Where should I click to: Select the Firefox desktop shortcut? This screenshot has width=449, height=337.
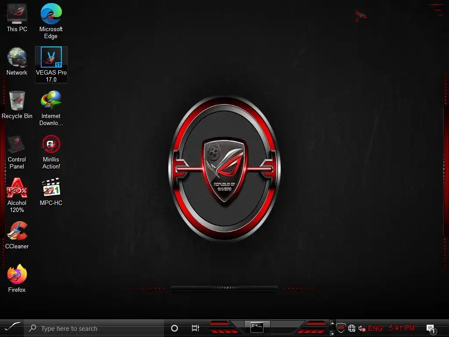17,278
